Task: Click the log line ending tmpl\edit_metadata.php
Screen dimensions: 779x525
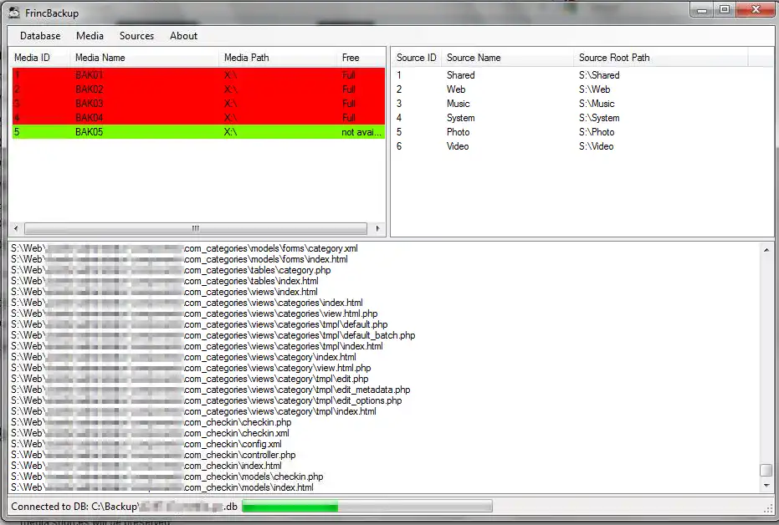Action: (211, 390)
